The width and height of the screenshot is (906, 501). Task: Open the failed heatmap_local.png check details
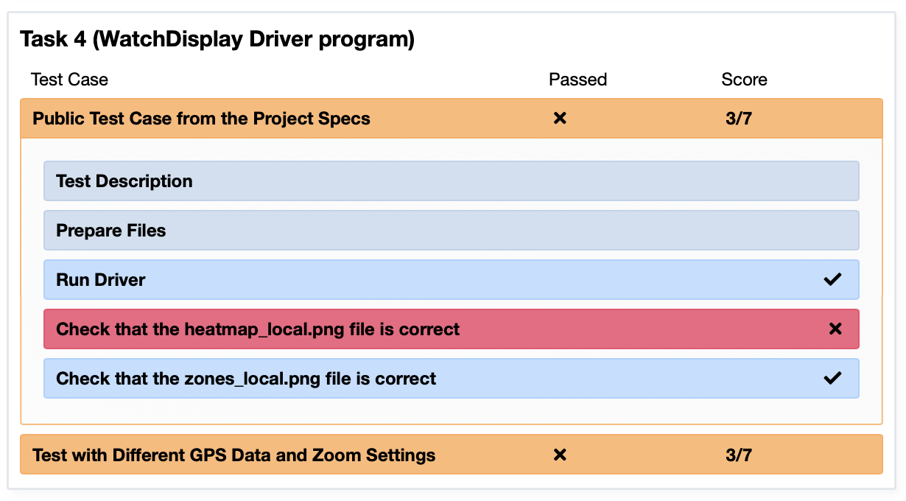coord(451,329)
